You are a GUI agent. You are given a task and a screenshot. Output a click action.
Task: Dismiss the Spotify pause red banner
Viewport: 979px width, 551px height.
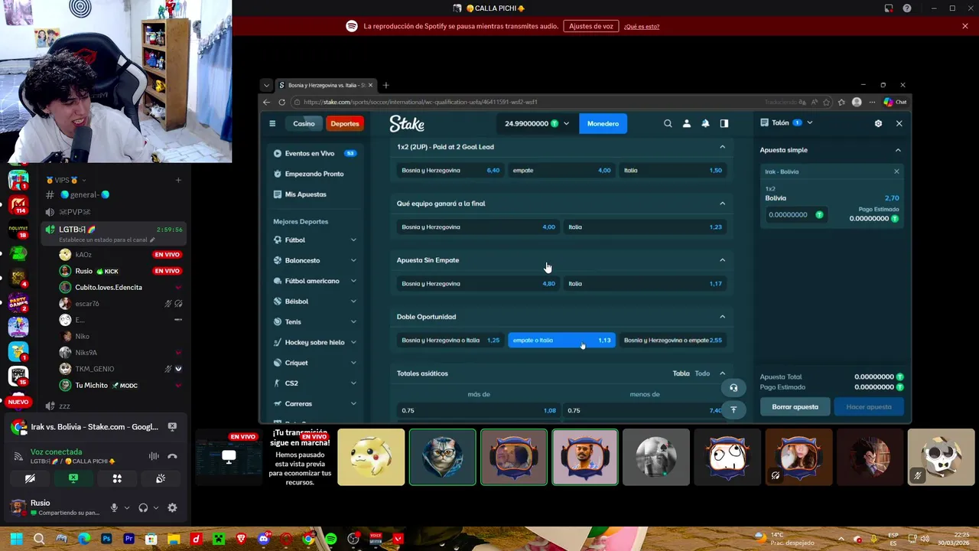coord(965,26)
